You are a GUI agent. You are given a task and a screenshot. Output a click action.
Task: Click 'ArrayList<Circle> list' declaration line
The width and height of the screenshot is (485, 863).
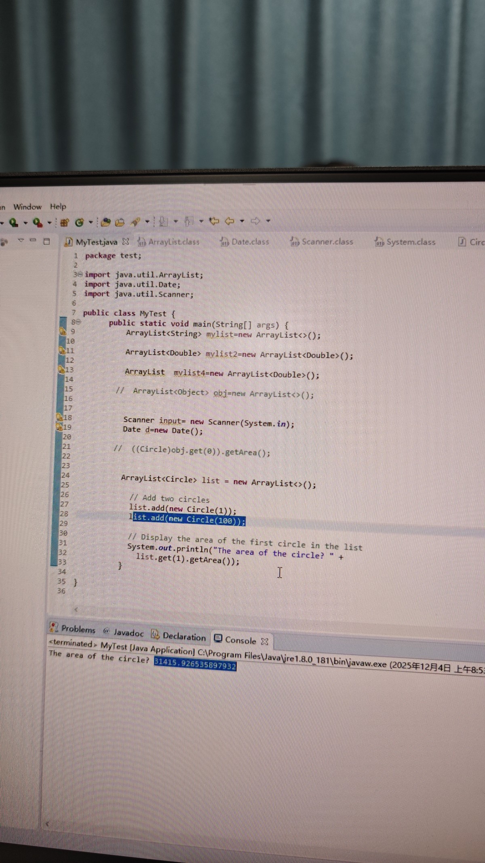(x=218, y=481)
